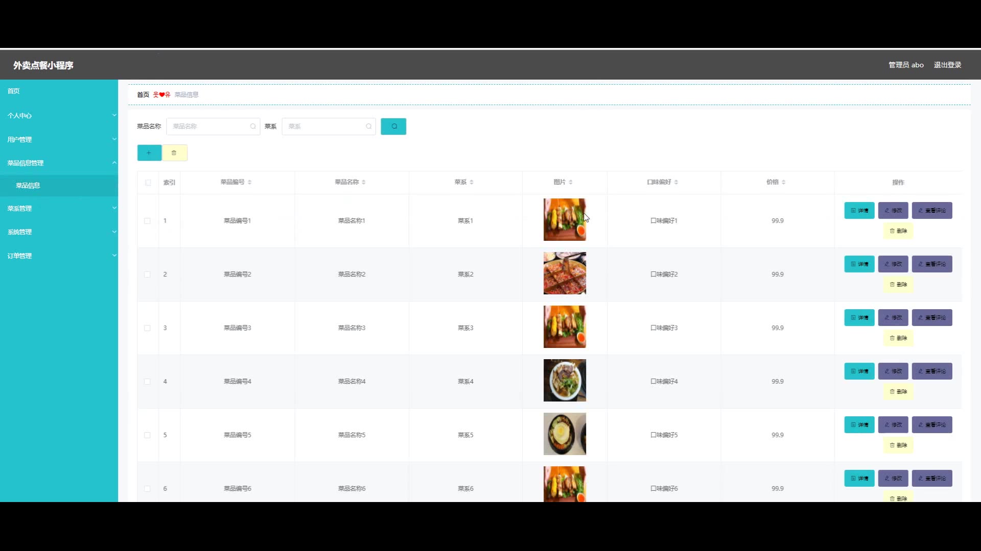981x551 pixels.
Task: Click the teal search magnifier button
Action: point(393,127)
